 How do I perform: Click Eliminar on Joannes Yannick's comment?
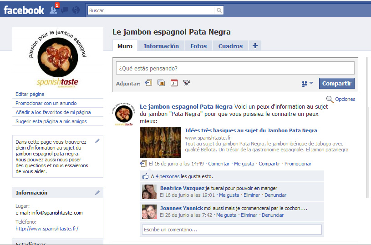click(249, 215)
